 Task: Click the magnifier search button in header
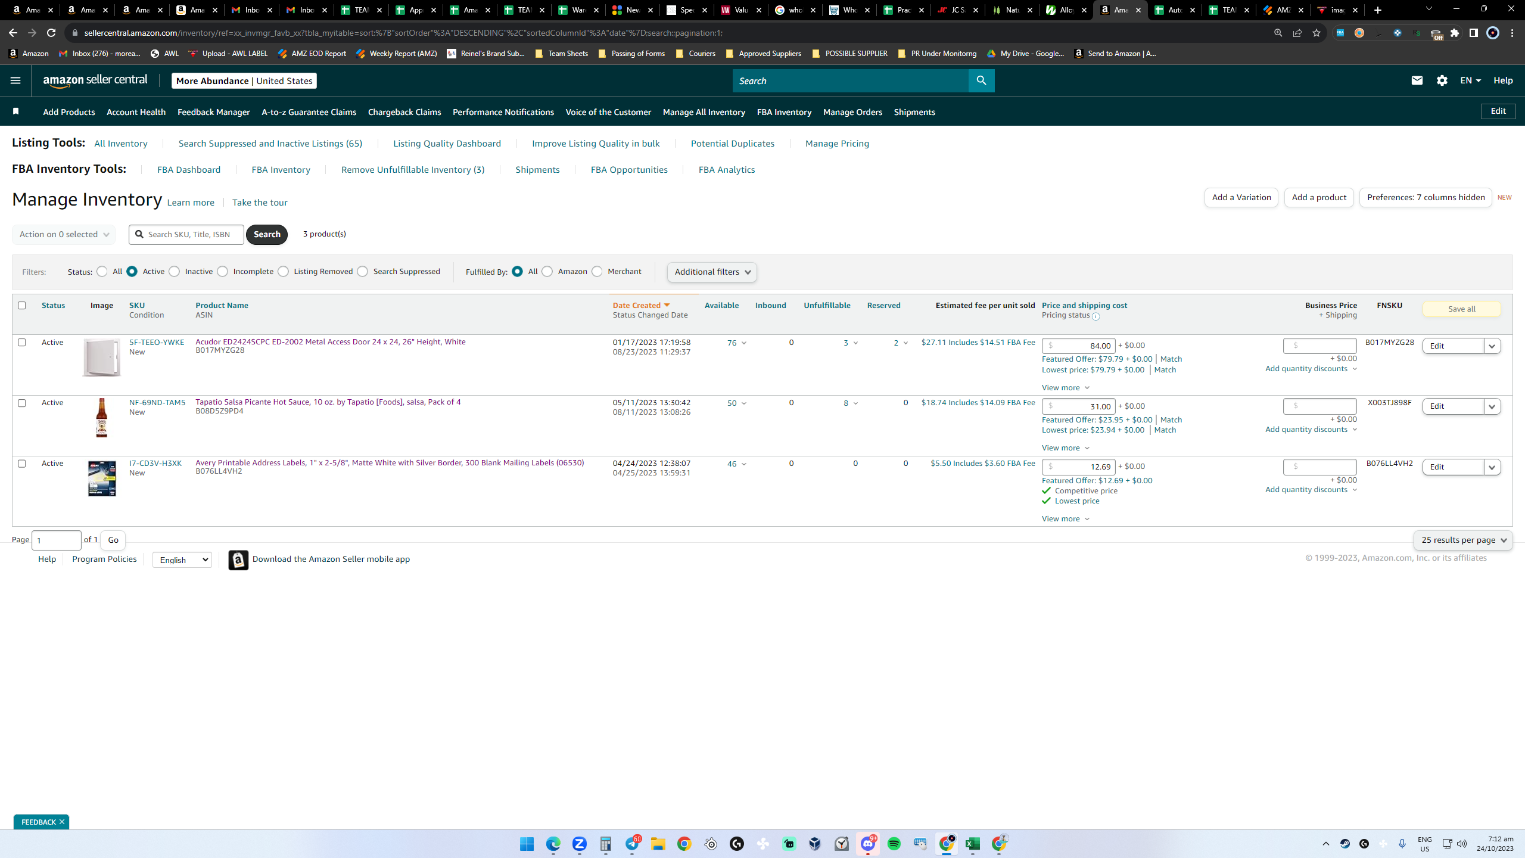click(x=981, y=80)
